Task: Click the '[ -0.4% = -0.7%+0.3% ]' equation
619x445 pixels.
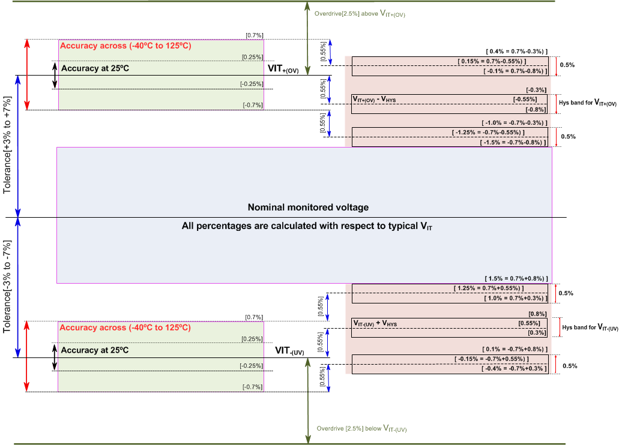Action: (x=513, y=368)
